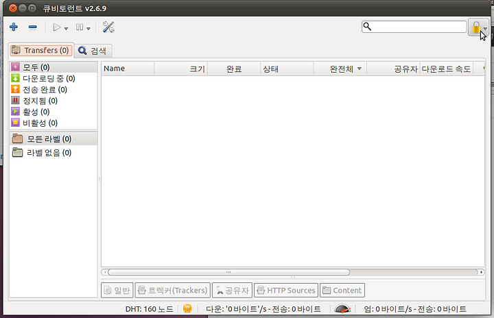Sort by the 크기 column header
Viewport: 494px width, 318px height.
coord(181,69)
